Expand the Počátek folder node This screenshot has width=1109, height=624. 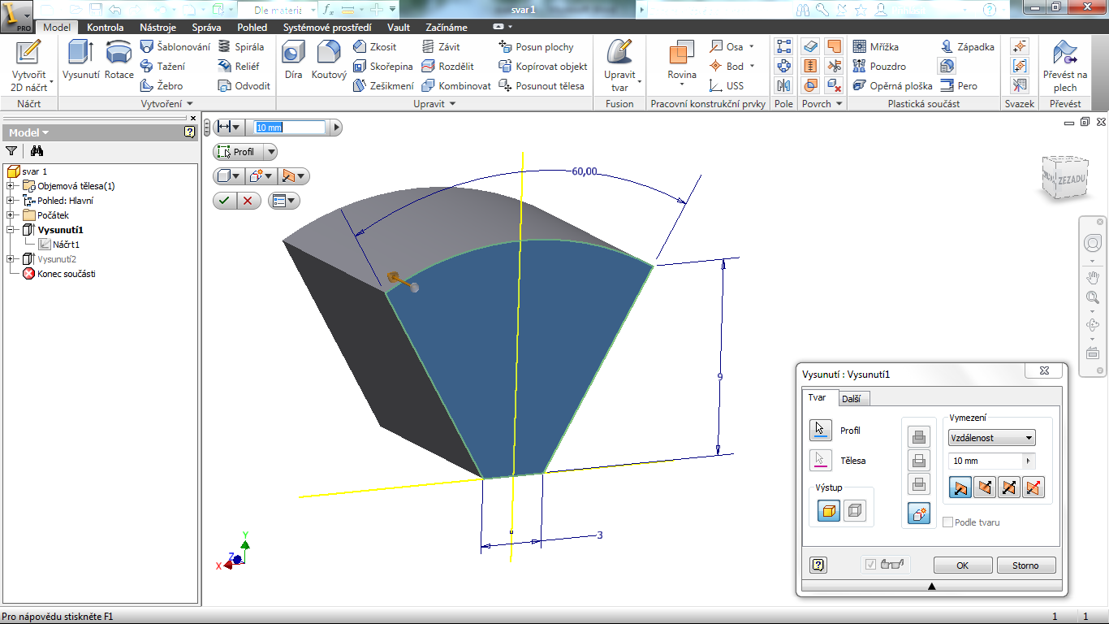11,215
